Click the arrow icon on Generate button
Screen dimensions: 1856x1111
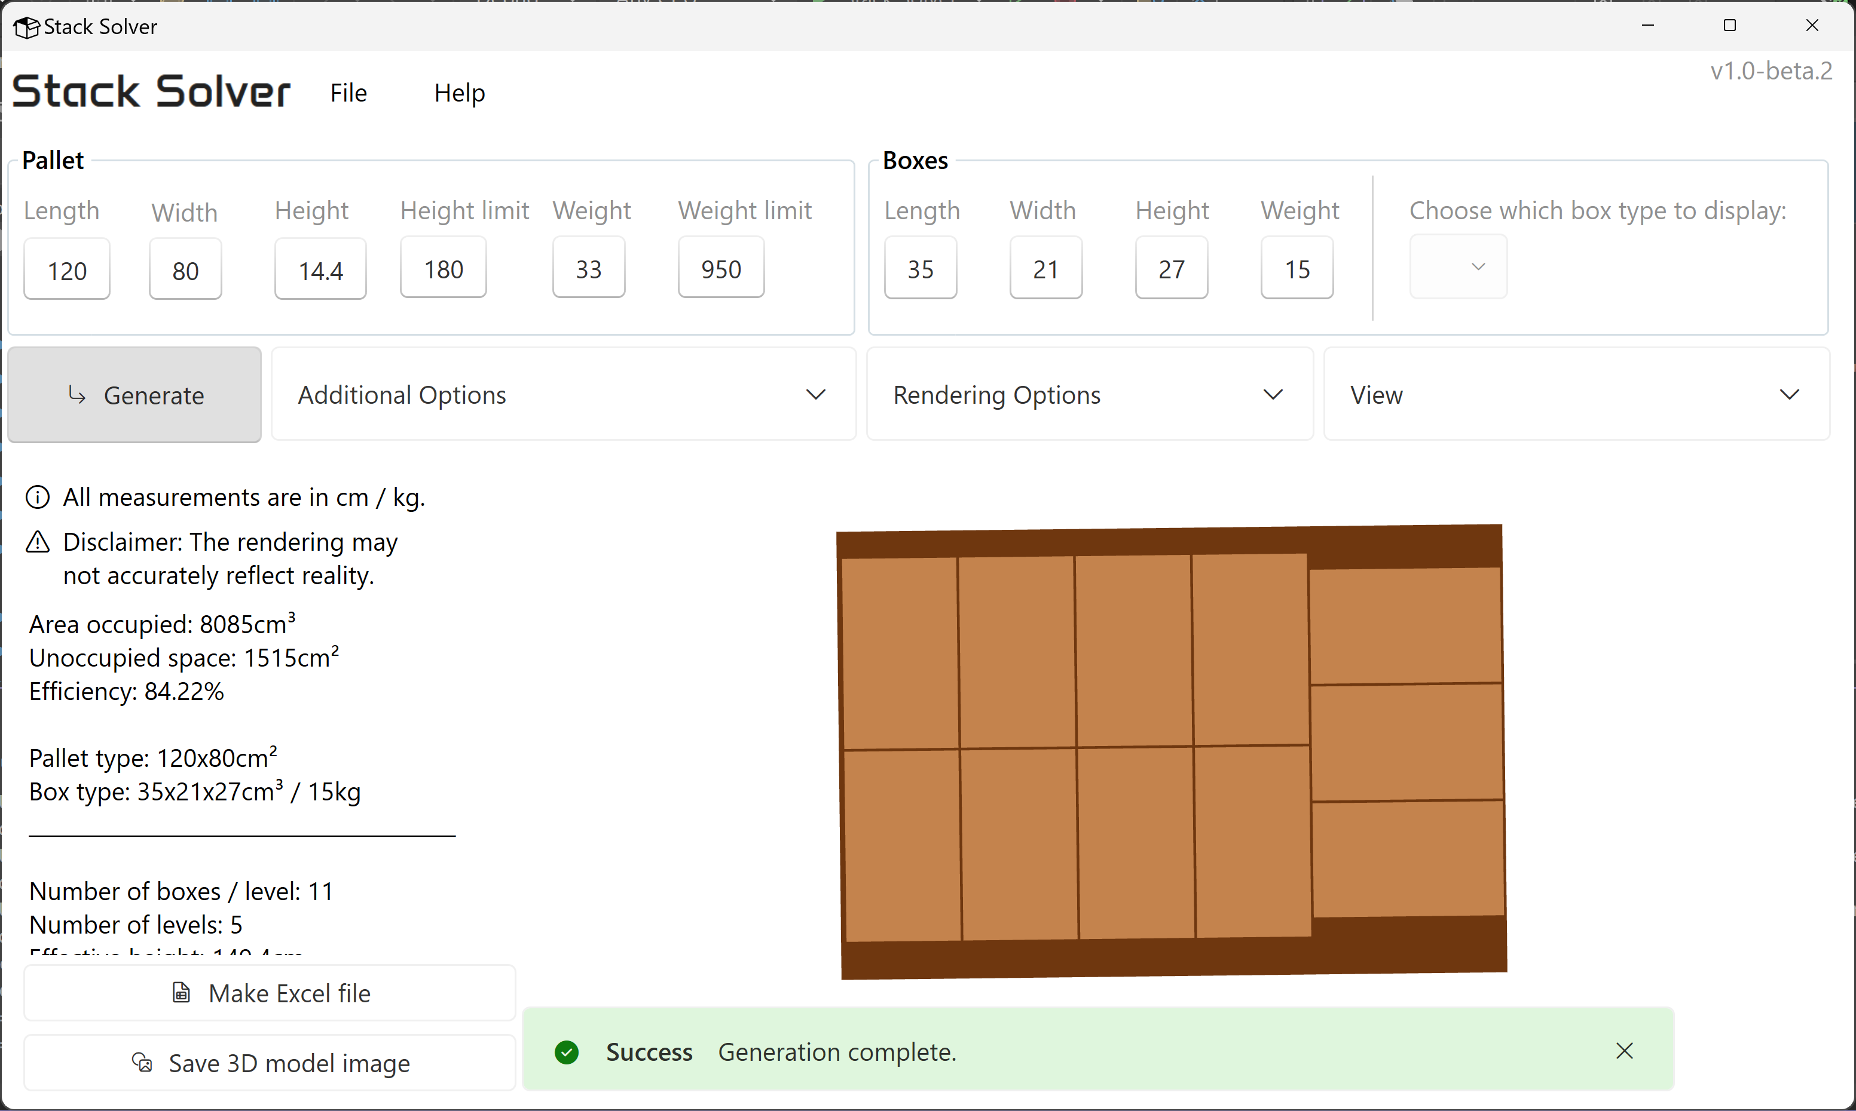pos(77,395)
